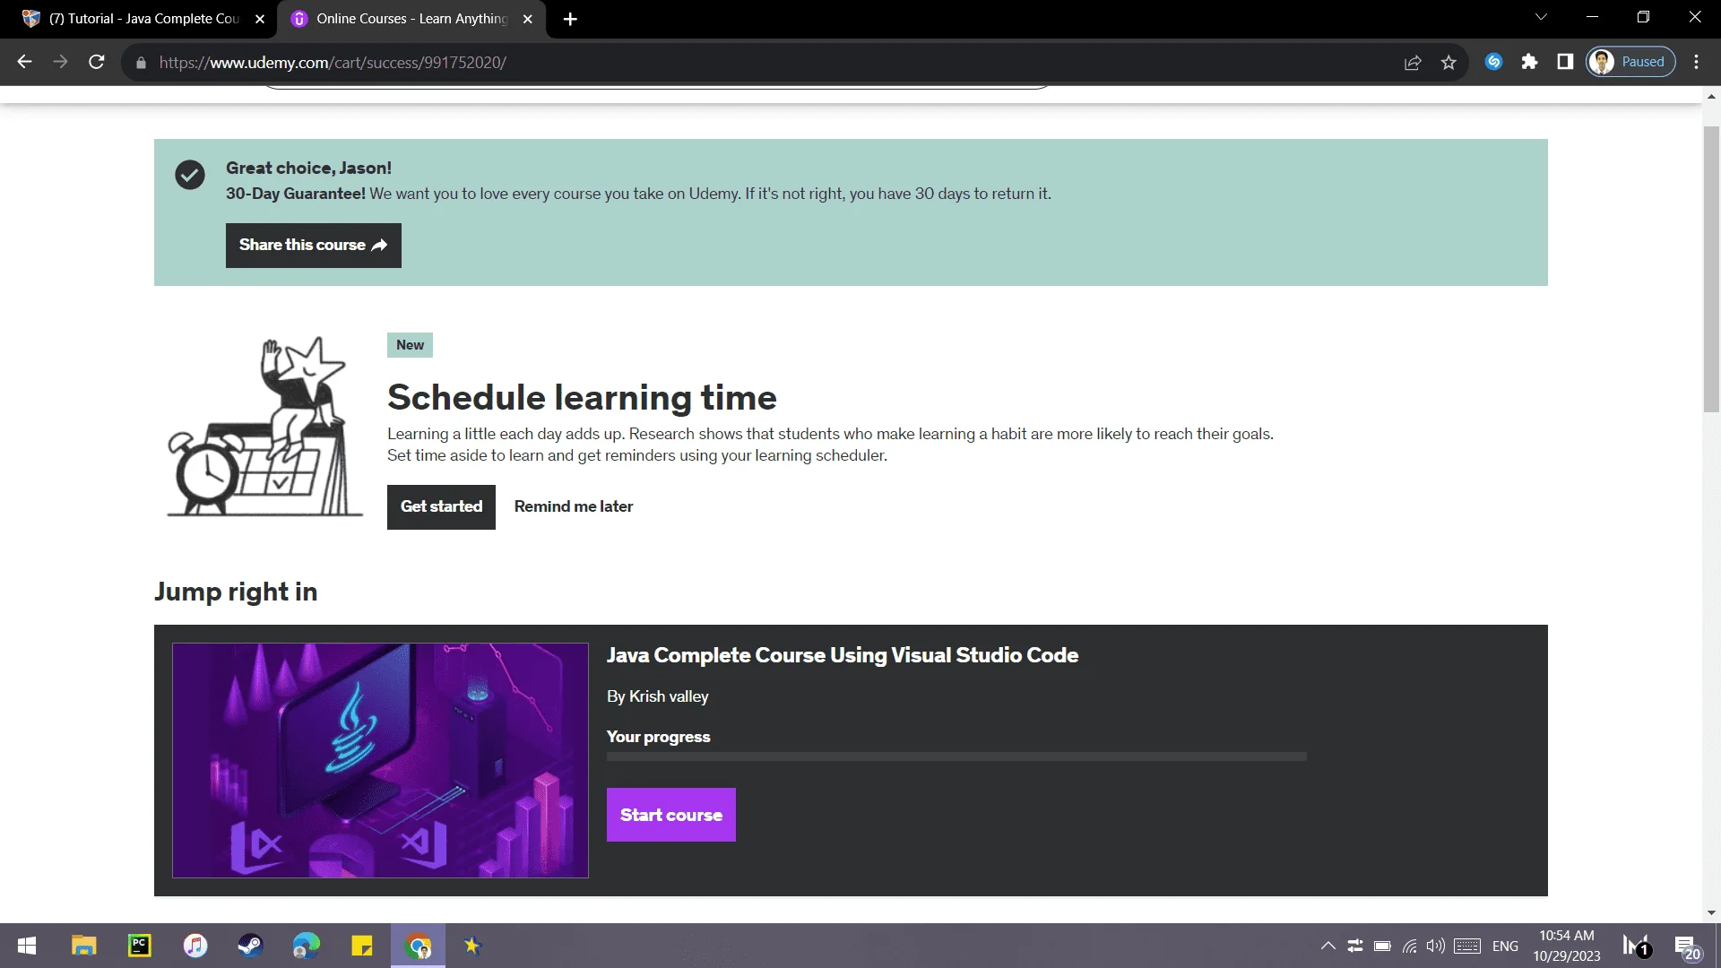The width and height of the screenshot is (1721, 968).
Task: Share this page using the address bar share icon
Action: (1413, 62)
